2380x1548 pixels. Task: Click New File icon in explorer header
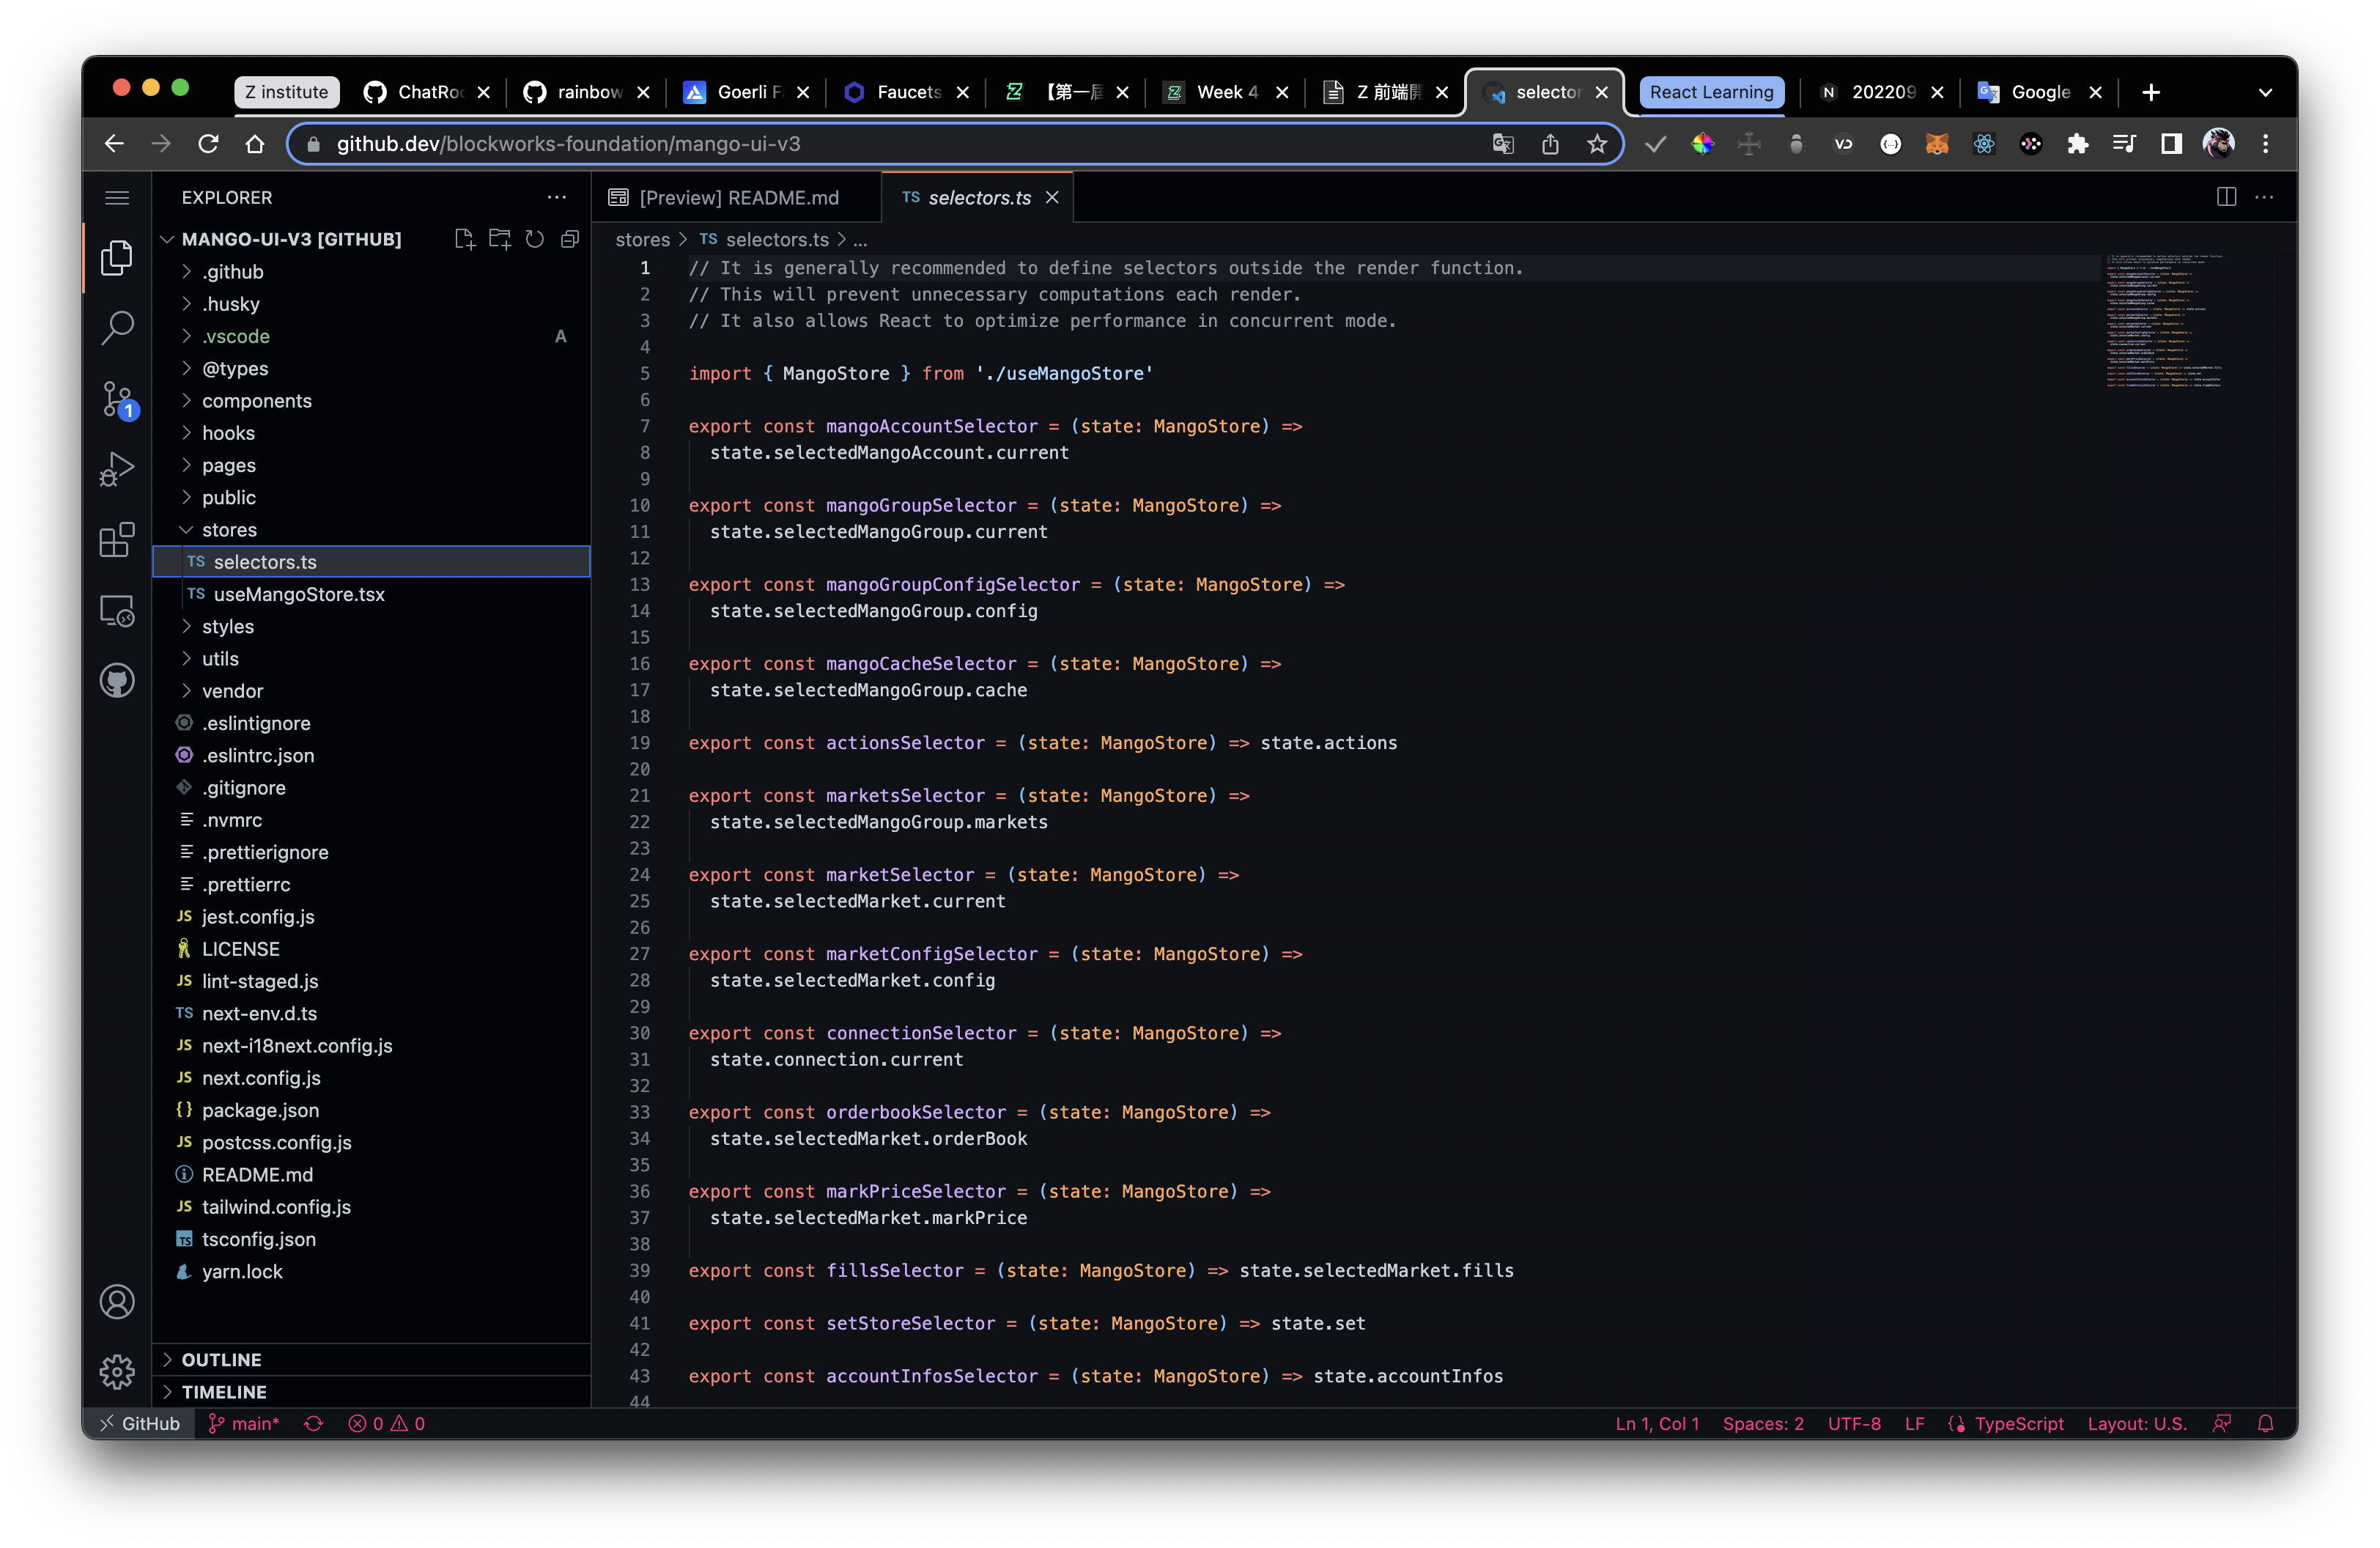464,239
